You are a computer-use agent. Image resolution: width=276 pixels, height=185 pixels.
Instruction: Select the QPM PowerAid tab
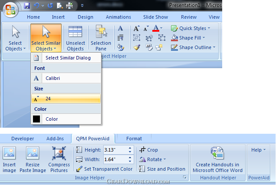(x=92, y=139)
